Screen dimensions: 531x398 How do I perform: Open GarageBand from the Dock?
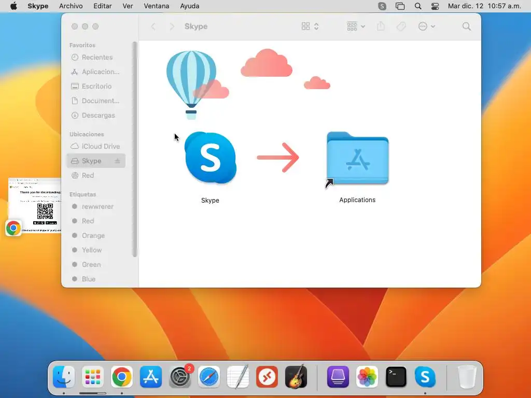coord(296,377)
